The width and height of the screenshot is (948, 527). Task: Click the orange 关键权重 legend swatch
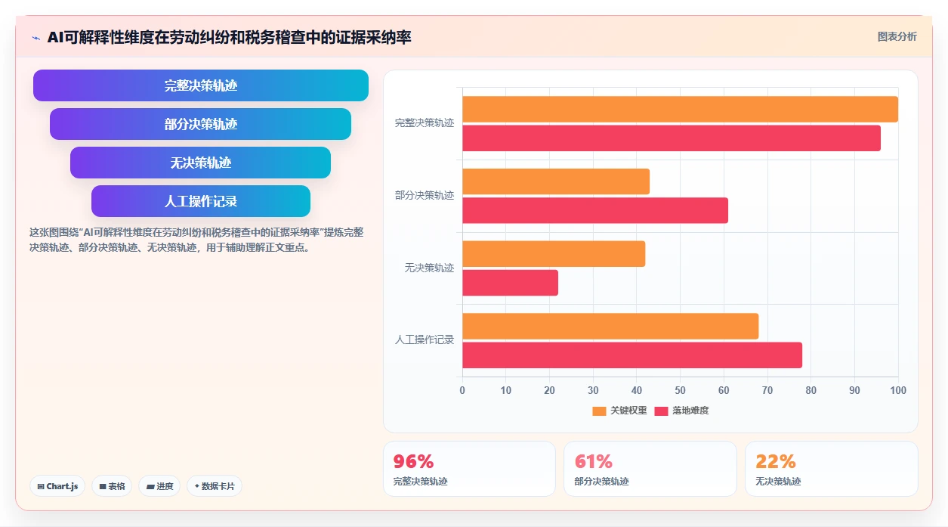(599, 411)
